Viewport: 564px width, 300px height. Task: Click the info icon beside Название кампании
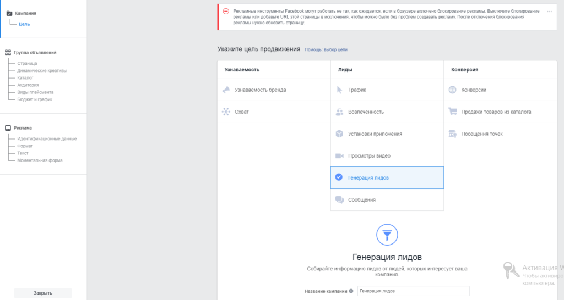coord(351,291)
